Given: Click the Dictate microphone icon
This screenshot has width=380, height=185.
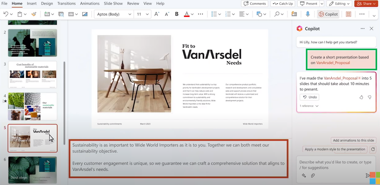Looking at the screenshot, I should click(308, 14).
